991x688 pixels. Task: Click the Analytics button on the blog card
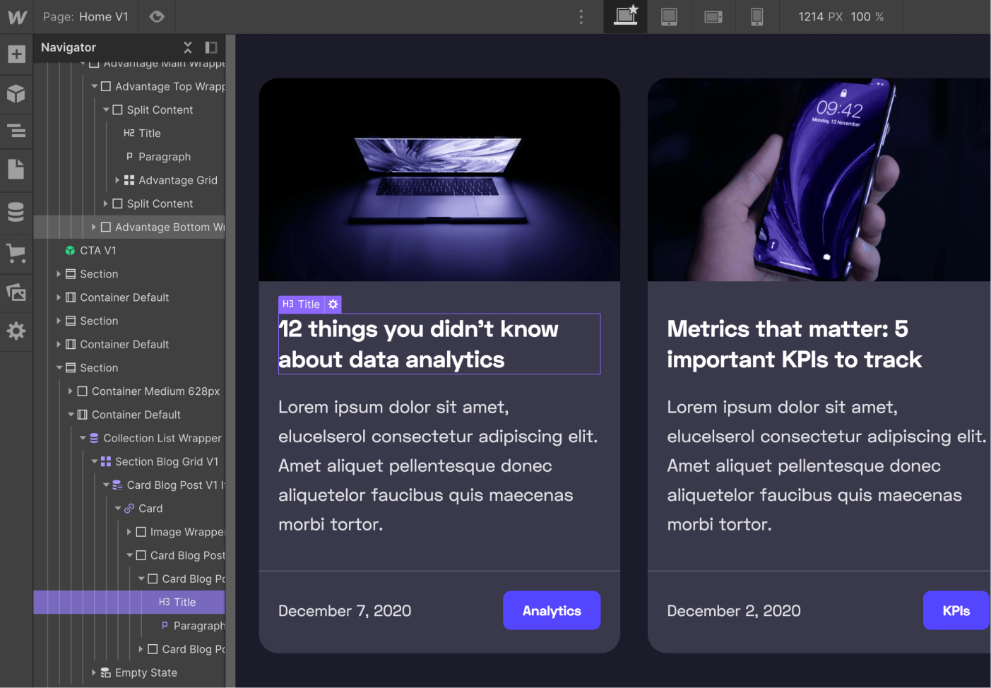551,610
